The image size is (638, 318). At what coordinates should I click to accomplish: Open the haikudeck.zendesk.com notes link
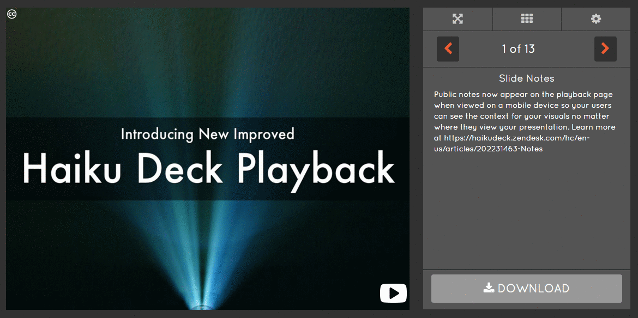(511, 138)
